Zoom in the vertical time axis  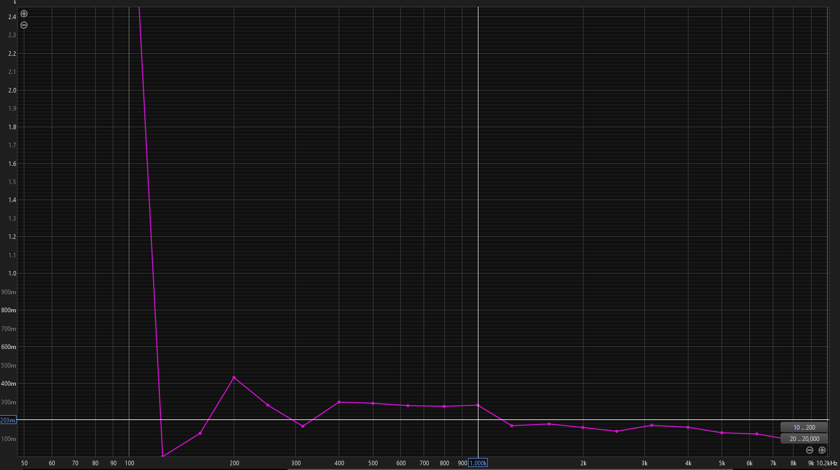tap(24, 14)
